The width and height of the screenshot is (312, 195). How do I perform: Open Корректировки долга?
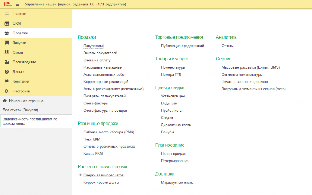coord(101,182)
